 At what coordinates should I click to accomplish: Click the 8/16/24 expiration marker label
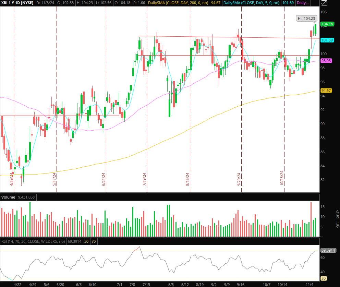coord(187,179)
